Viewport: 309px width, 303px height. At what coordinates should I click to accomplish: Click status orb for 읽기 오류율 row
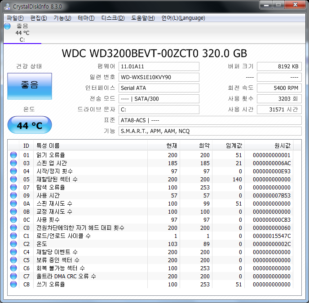13,155
